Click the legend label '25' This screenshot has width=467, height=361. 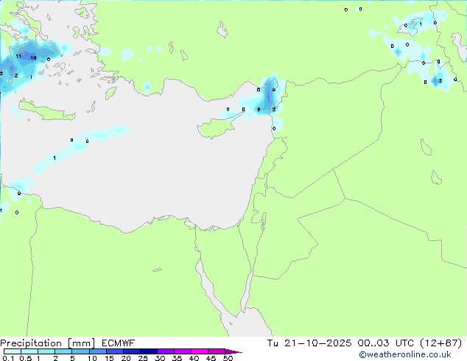click(143, 358)
